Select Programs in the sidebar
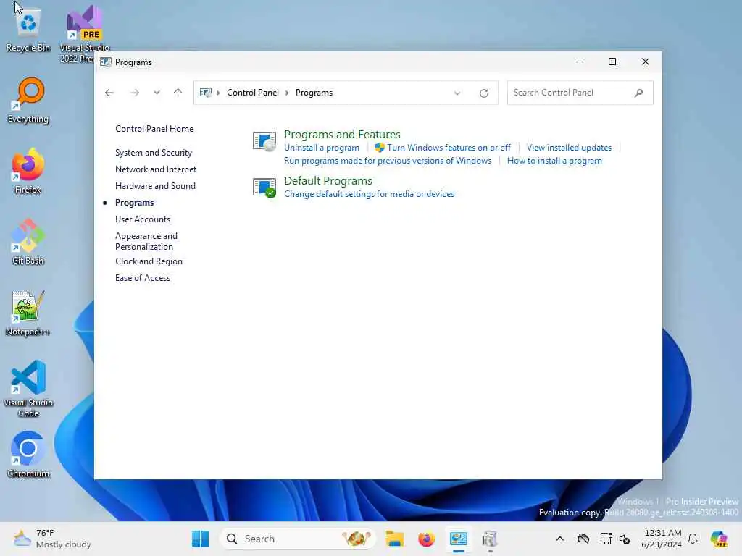The height and width of the screenshot is (556, 742). 134,203
